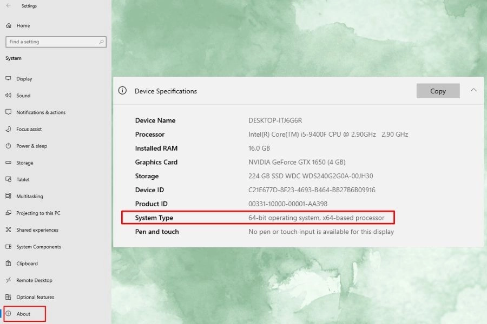The image size is (487, 324).
Task: Click the Storage drive icon
Action: pos(8,163)
